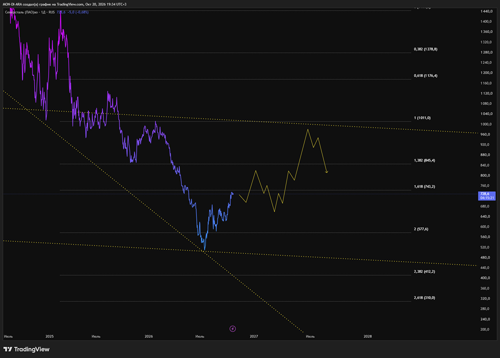The width and height of the screenshot is (500, 358).
Task: Click the 920,0 price axis label
Action: click(485, 144)
